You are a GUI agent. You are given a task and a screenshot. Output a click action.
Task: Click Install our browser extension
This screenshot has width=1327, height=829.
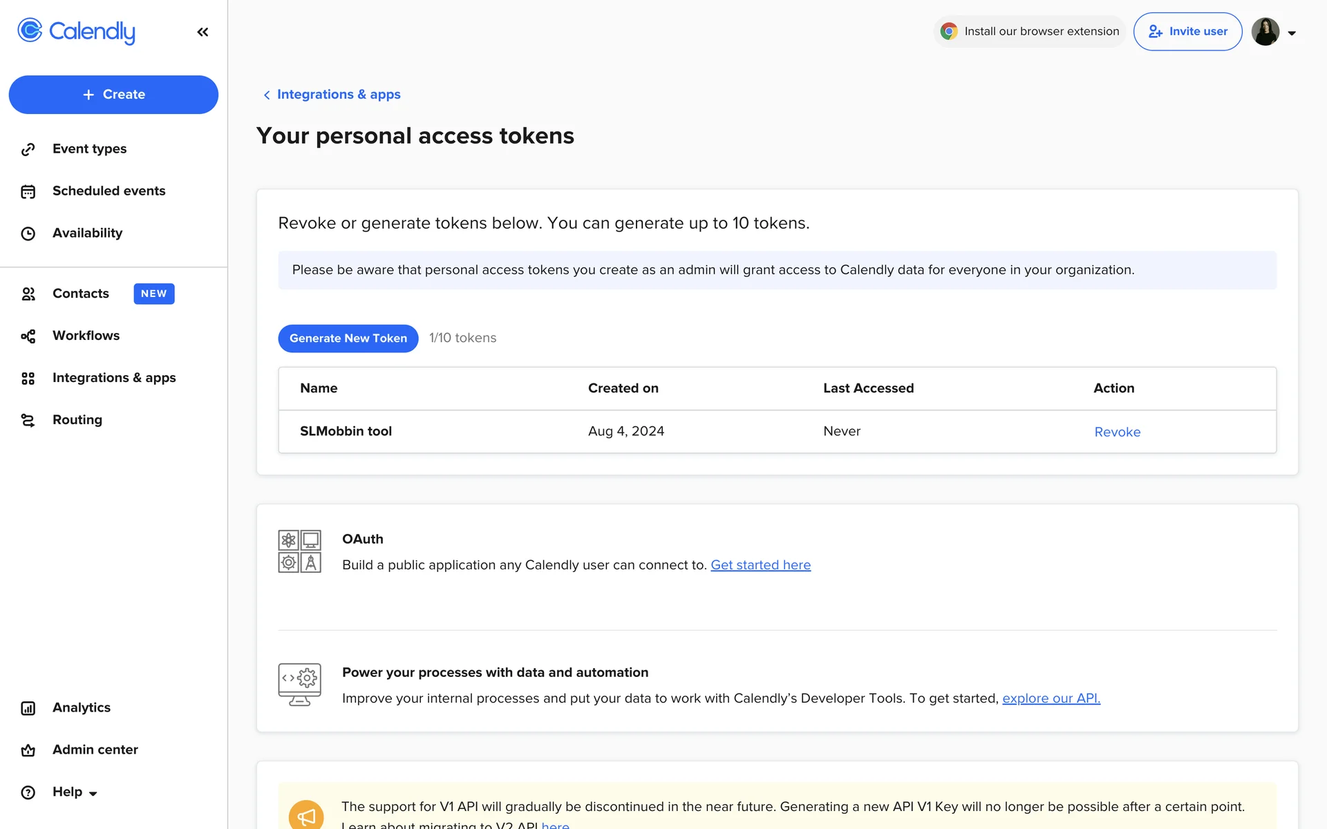(x=1030, y=32)
